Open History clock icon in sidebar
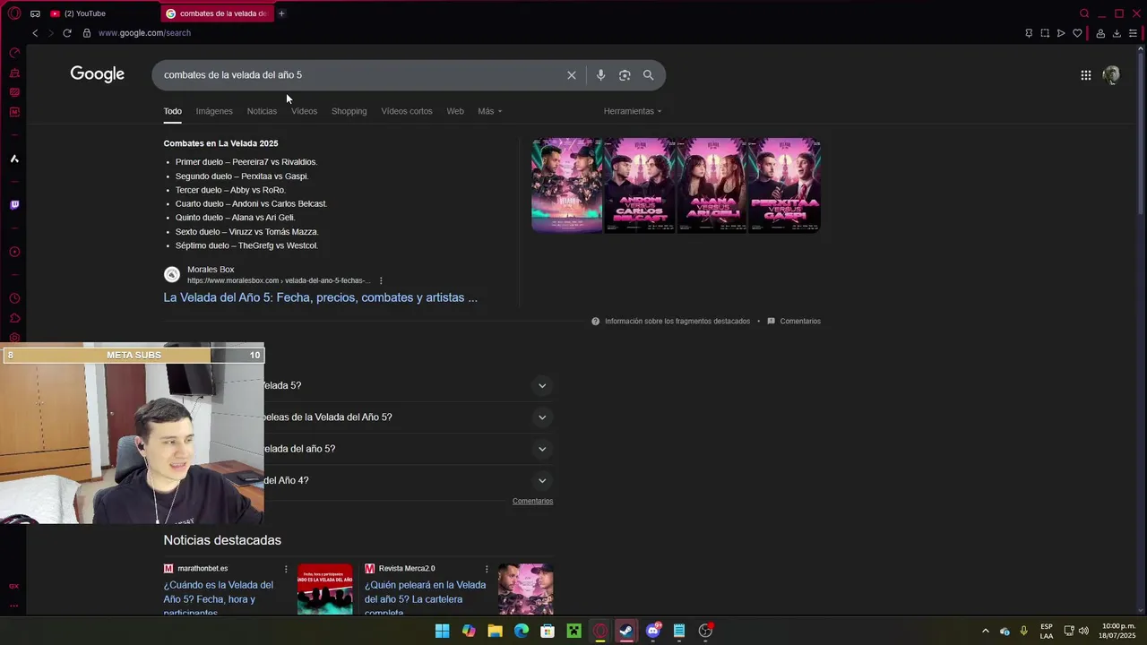This screenshot has width=1147, height=645. (14, 298)
